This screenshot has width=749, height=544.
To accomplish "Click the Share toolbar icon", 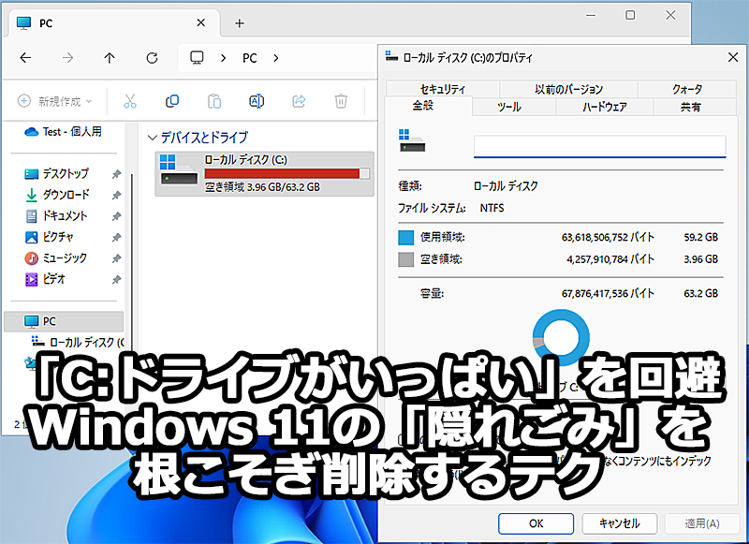I will 299,101.
